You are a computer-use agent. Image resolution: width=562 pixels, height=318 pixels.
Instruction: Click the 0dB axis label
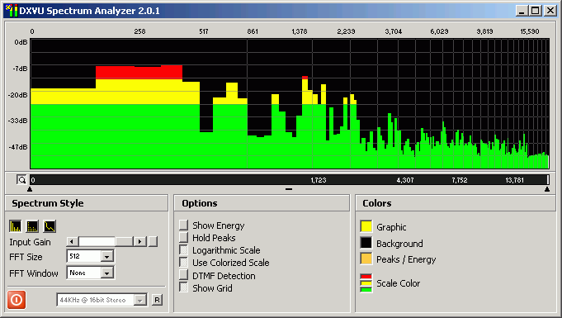[x=21, y=42]
